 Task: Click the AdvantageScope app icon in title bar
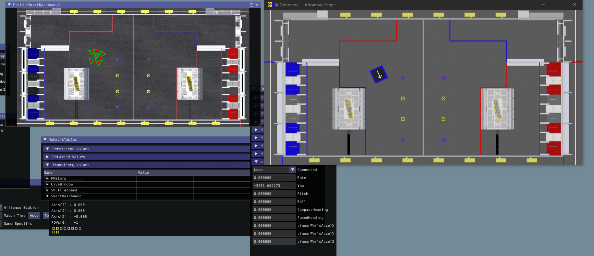click(270, 5)
